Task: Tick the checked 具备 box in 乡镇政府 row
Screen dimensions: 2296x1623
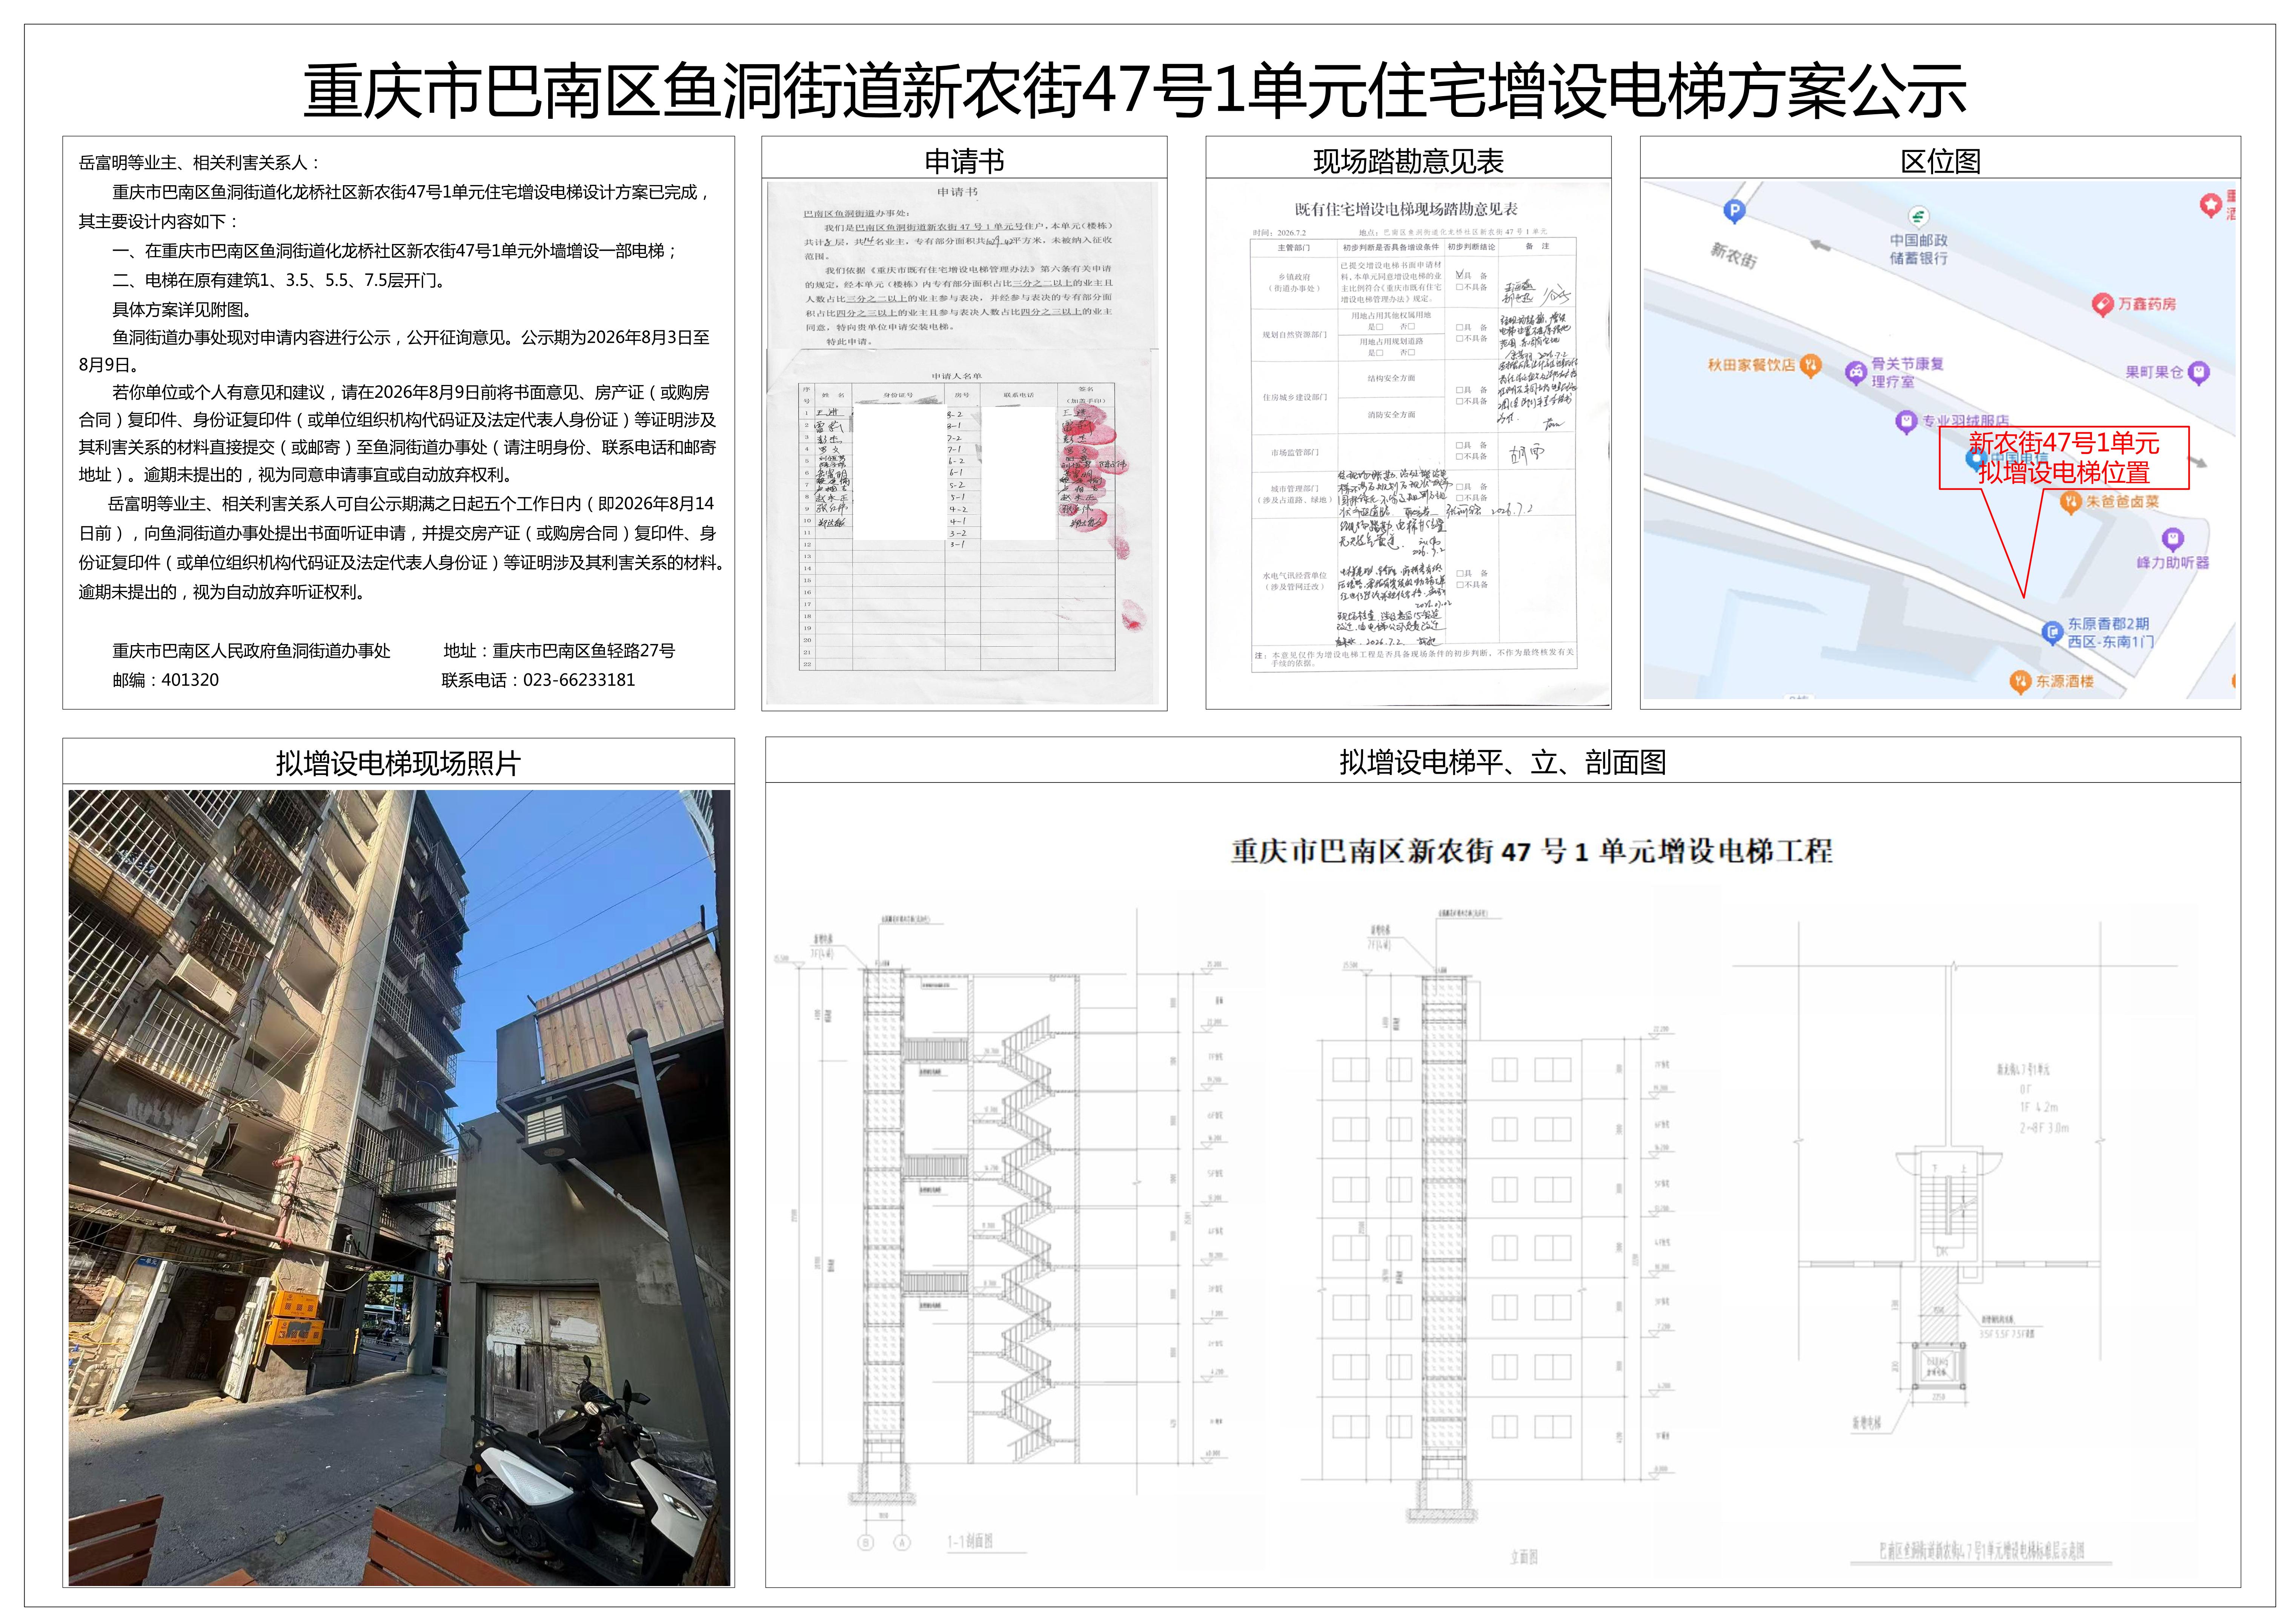Action: click(1460, 275)
